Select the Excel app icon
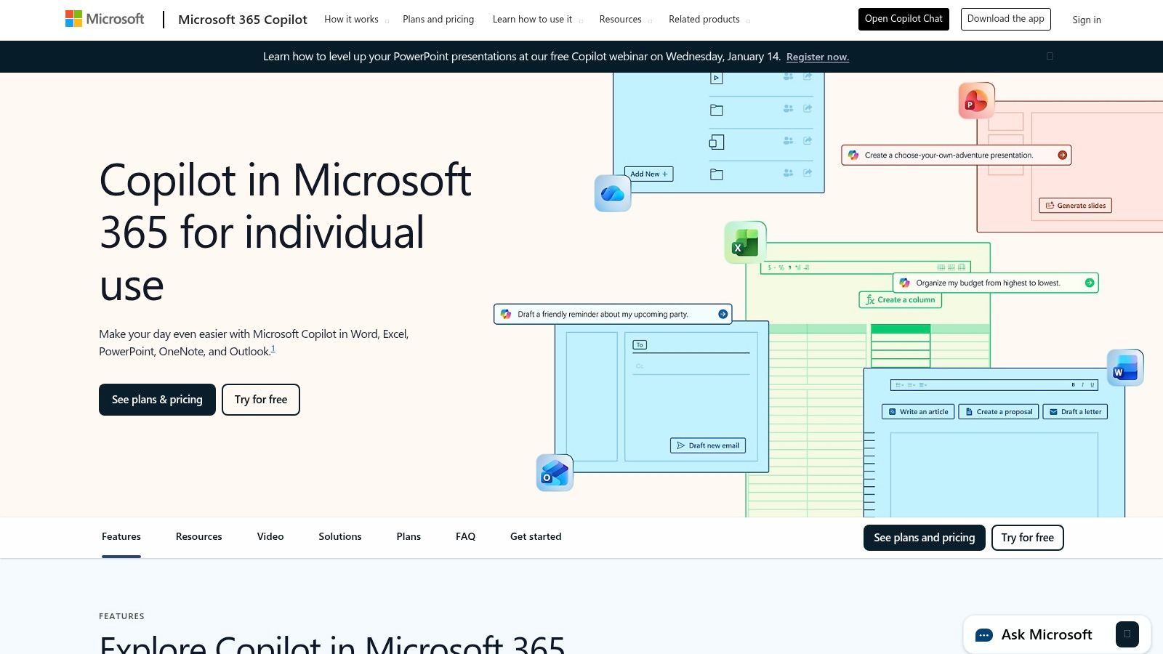The height and width of the screenshot is (654, 1163). coord(744,243)
